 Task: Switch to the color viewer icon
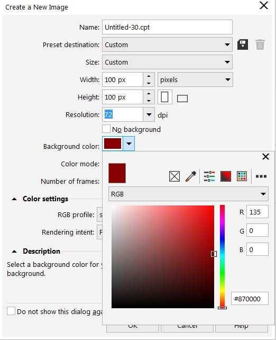pos(226,176)
